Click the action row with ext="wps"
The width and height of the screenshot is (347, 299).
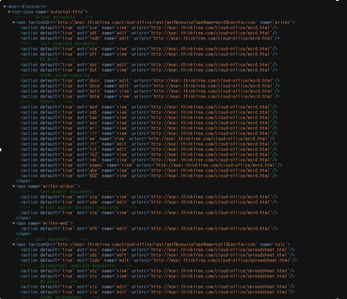click(x=149, y=123)
